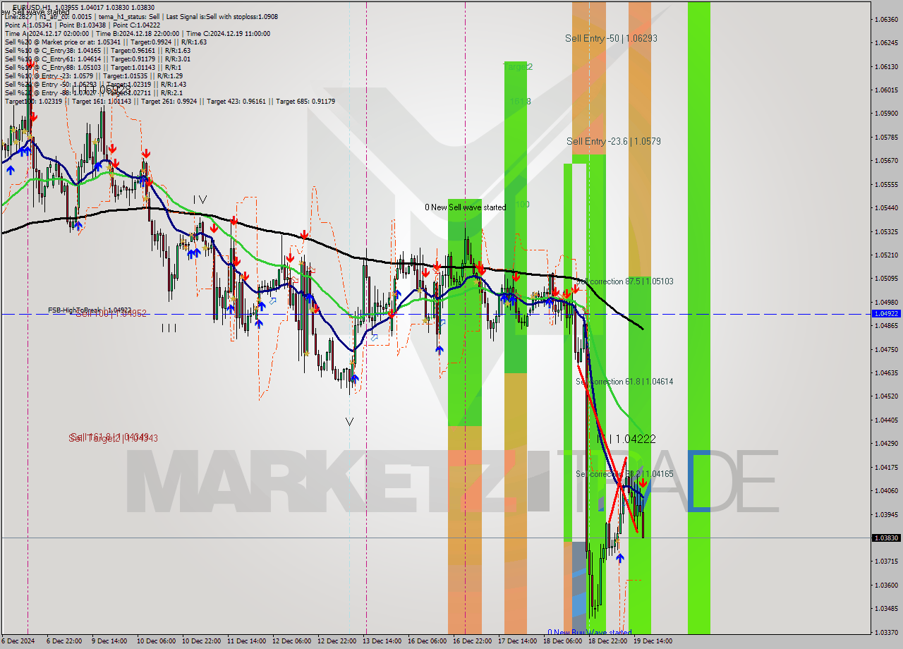Screen dimensions: 903x649
Task: Click the 'FSB-HighToBreak | 1.04922' label
Action: point(90,310)
